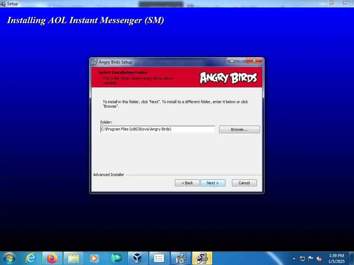The width and height of the screenshot is (354, 265).
Task: Open Windows Media Player from taskbar
Action: click(94, 258)
